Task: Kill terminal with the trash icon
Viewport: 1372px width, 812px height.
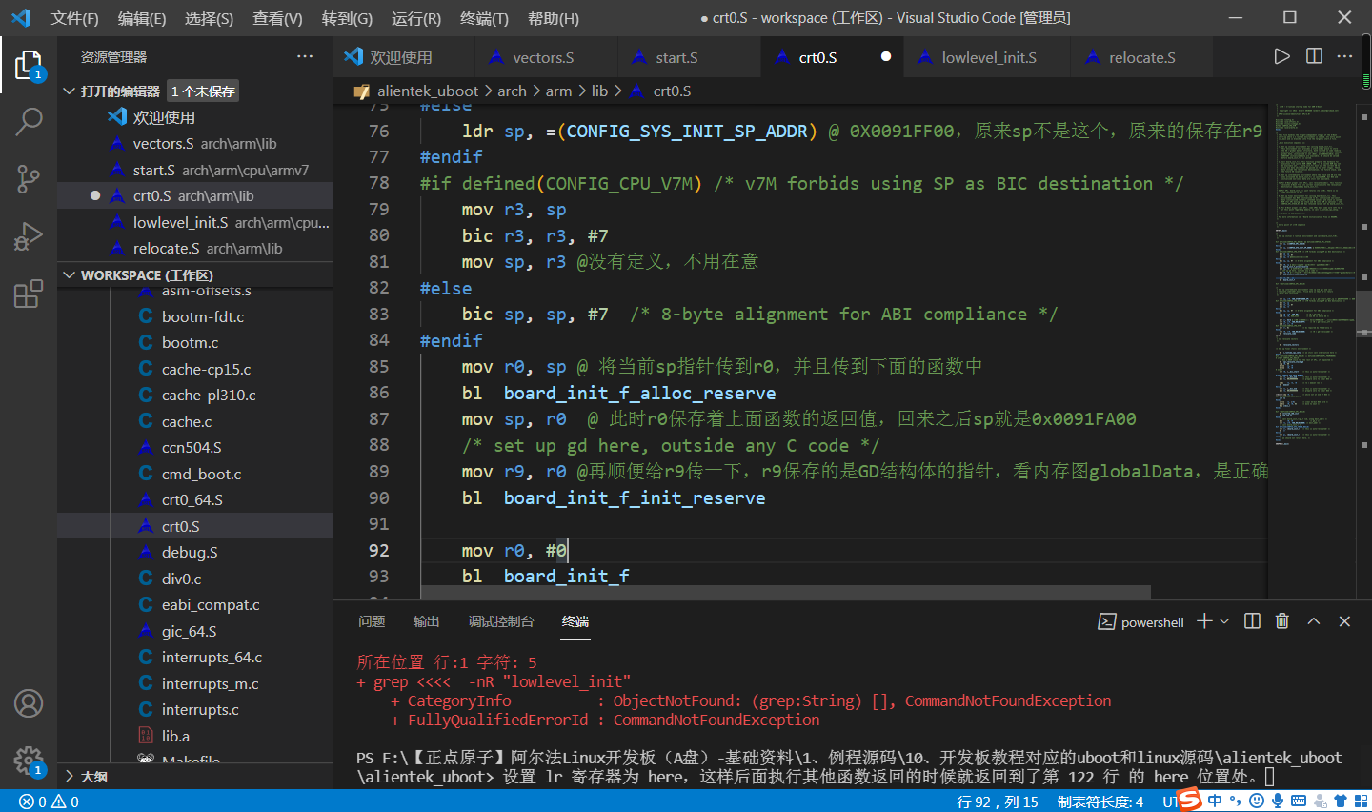Action: click(x=1282, y=621)
